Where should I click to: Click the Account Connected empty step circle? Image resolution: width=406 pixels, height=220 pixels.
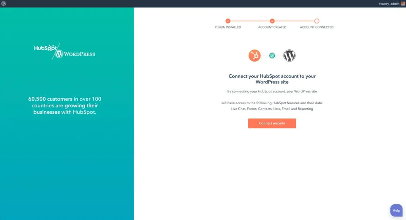317,21
